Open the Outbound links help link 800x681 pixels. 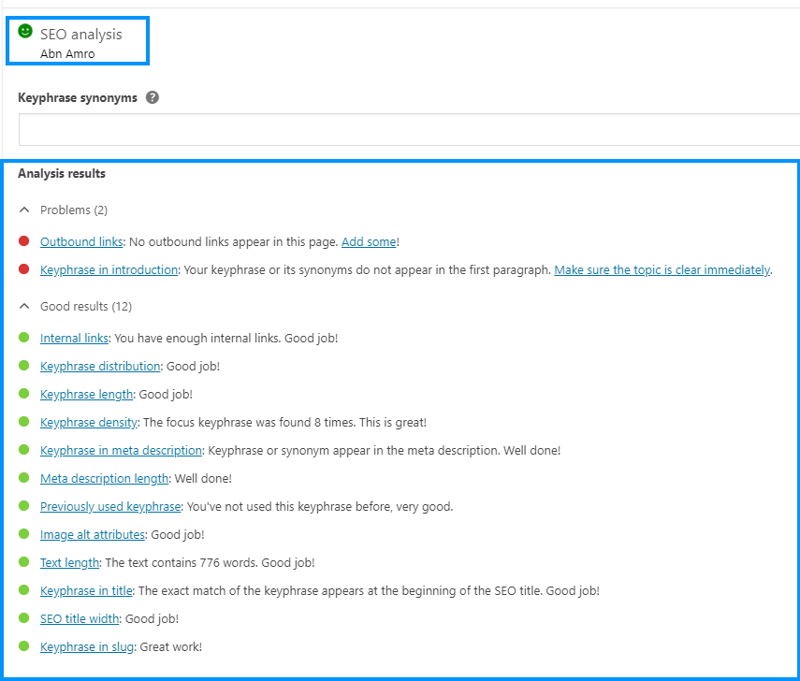coord(81,241)
